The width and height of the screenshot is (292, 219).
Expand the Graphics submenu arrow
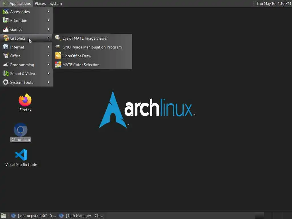coord(48,38)
